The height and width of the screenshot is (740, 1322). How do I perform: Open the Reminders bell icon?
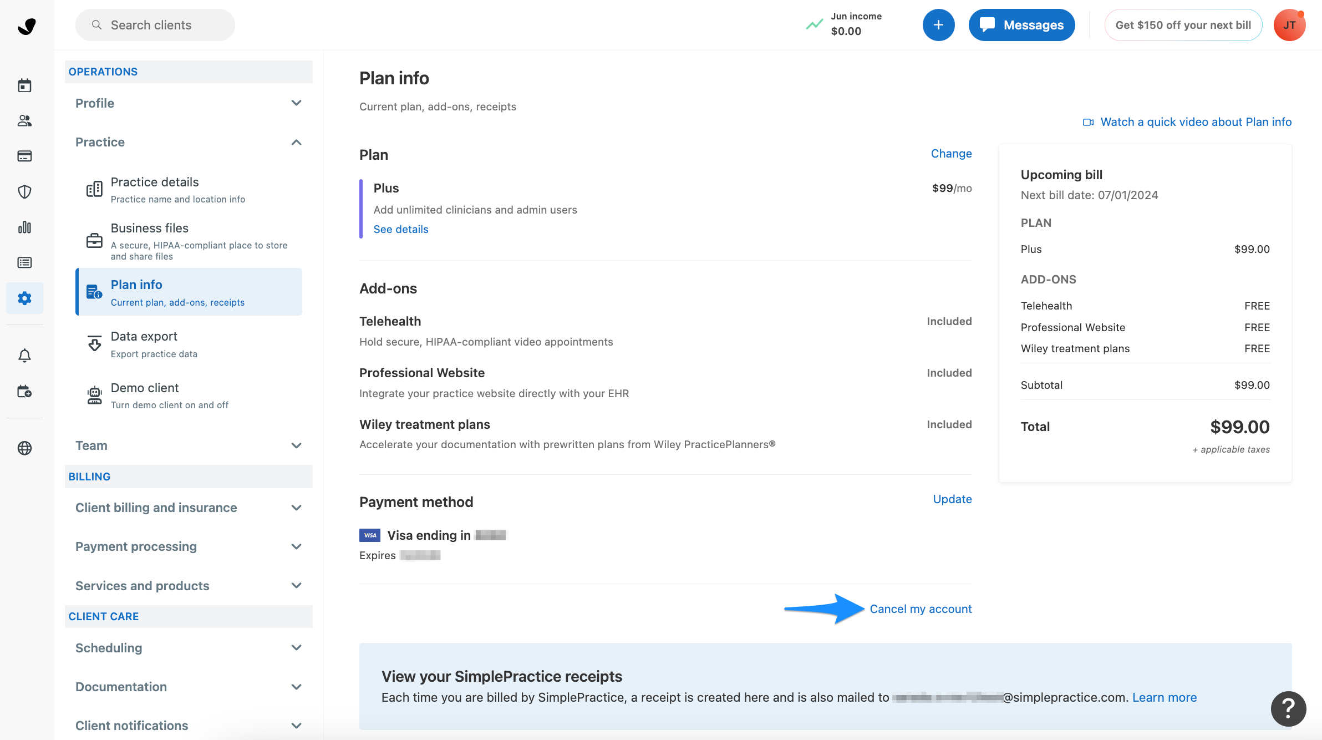point(24,356)
